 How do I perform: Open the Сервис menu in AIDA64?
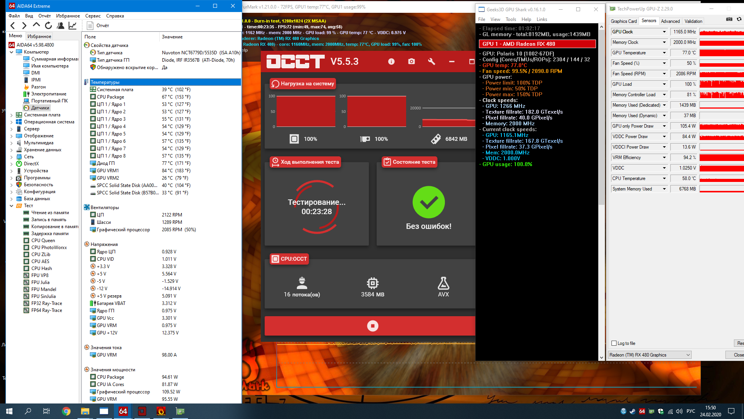click(93, 16)
